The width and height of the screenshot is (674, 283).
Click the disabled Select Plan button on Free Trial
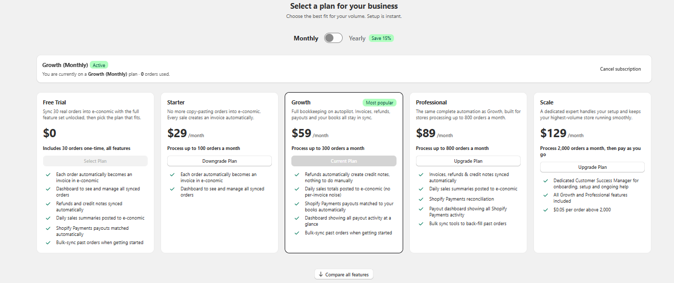click(95, 161)
